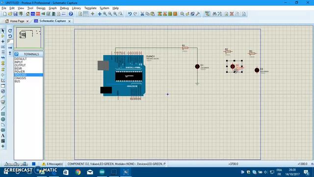Open the Help question mark icon

pos(71,14)
